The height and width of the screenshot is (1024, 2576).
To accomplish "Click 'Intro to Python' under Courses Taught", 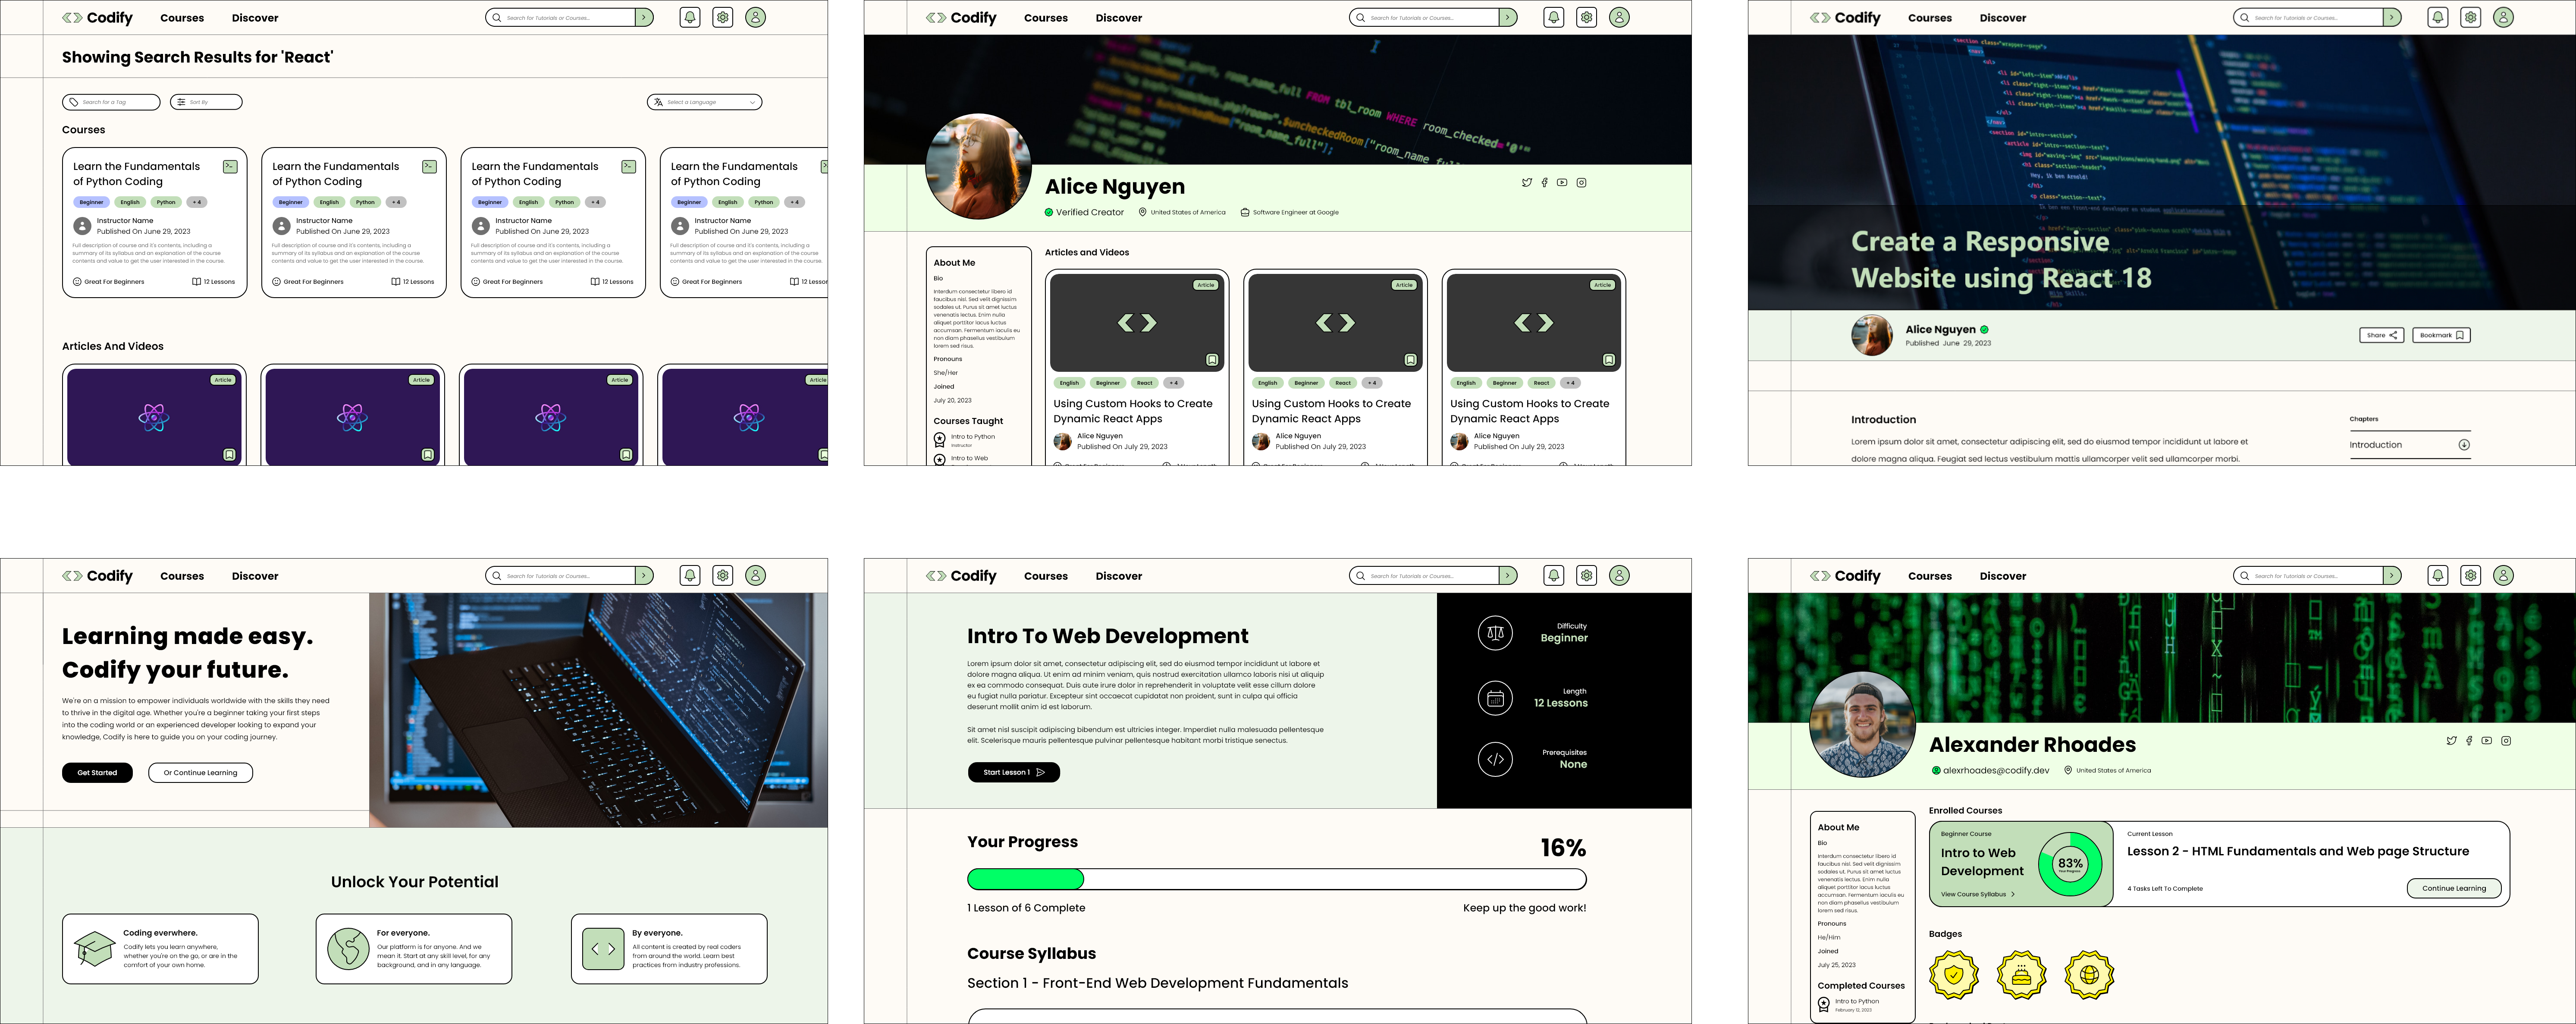I will pos(972,436).
